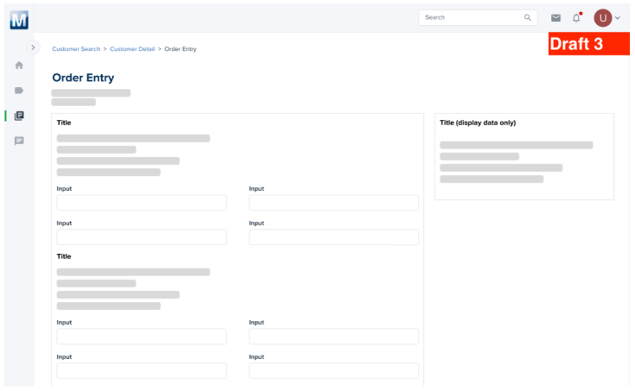The width and height of the screenshot is (635, 391).
Task: Open the mail envelope icon in the header
Action: (556, 17)
